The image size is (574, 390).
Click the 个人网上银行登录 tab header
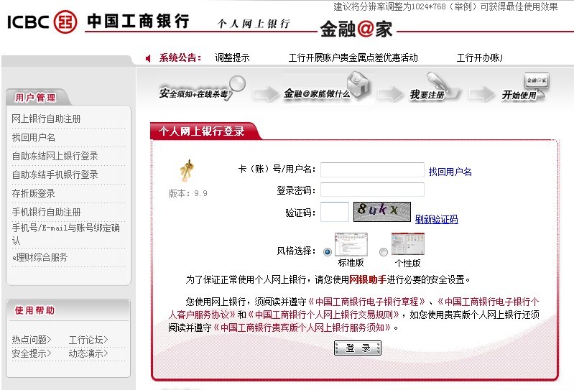click(x=201, y=131)
